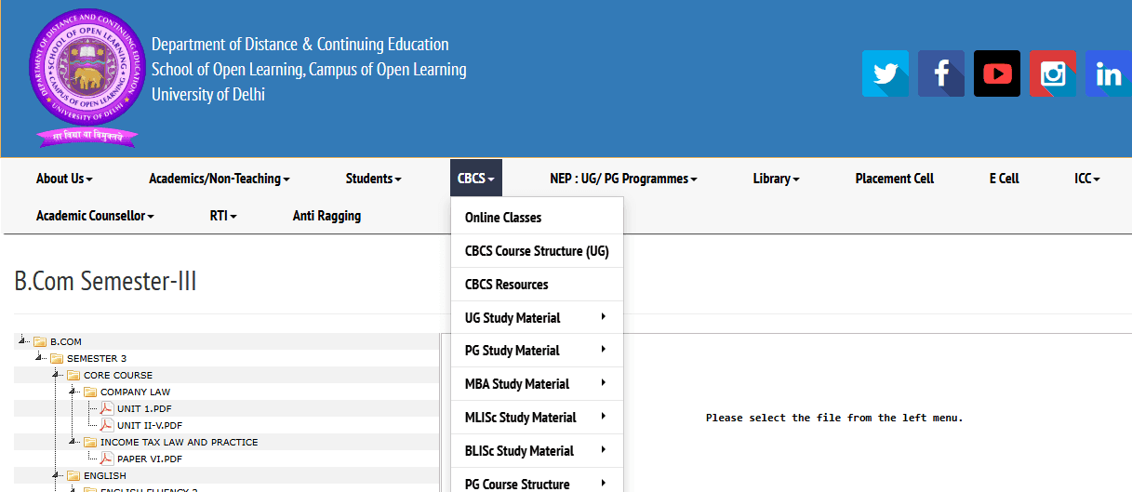The height and width of the screenshot is (492, 1132).
Task: Open the Twitter social media icon
Action: click(885, 73)
